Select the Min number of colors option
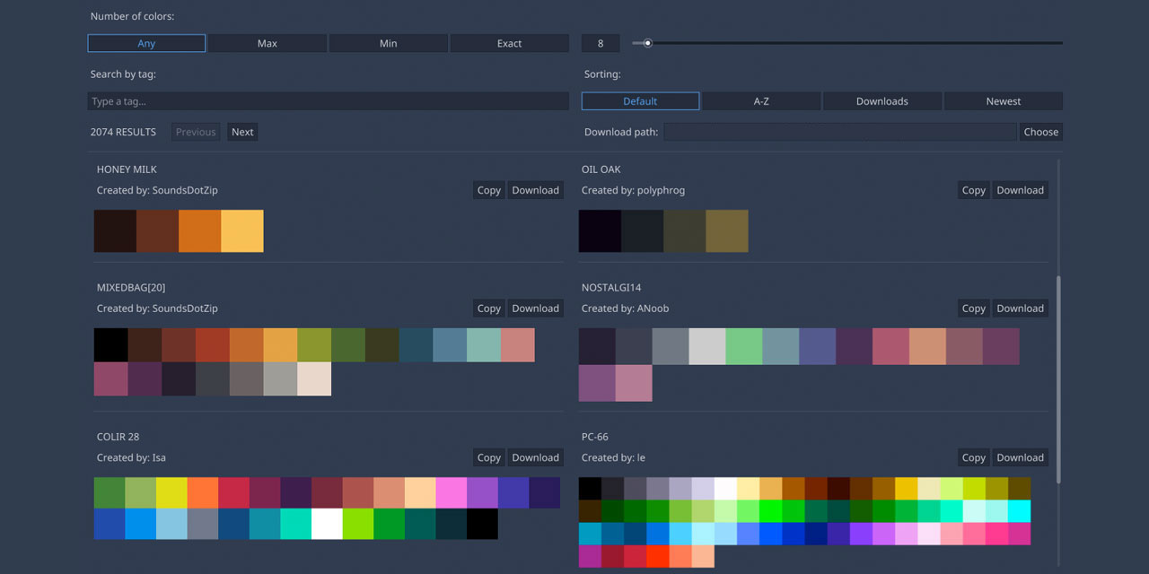The height and width of the screenshot is (574, 1149). (389, 43)
